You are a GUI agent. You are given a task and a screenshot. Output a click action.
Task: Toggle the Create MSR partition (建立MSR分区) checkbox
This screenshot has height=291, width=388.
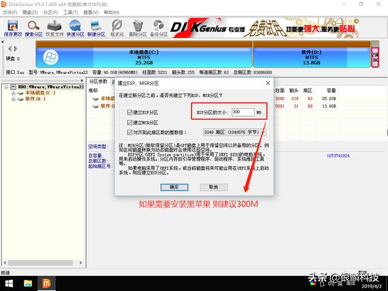(130, 122)
